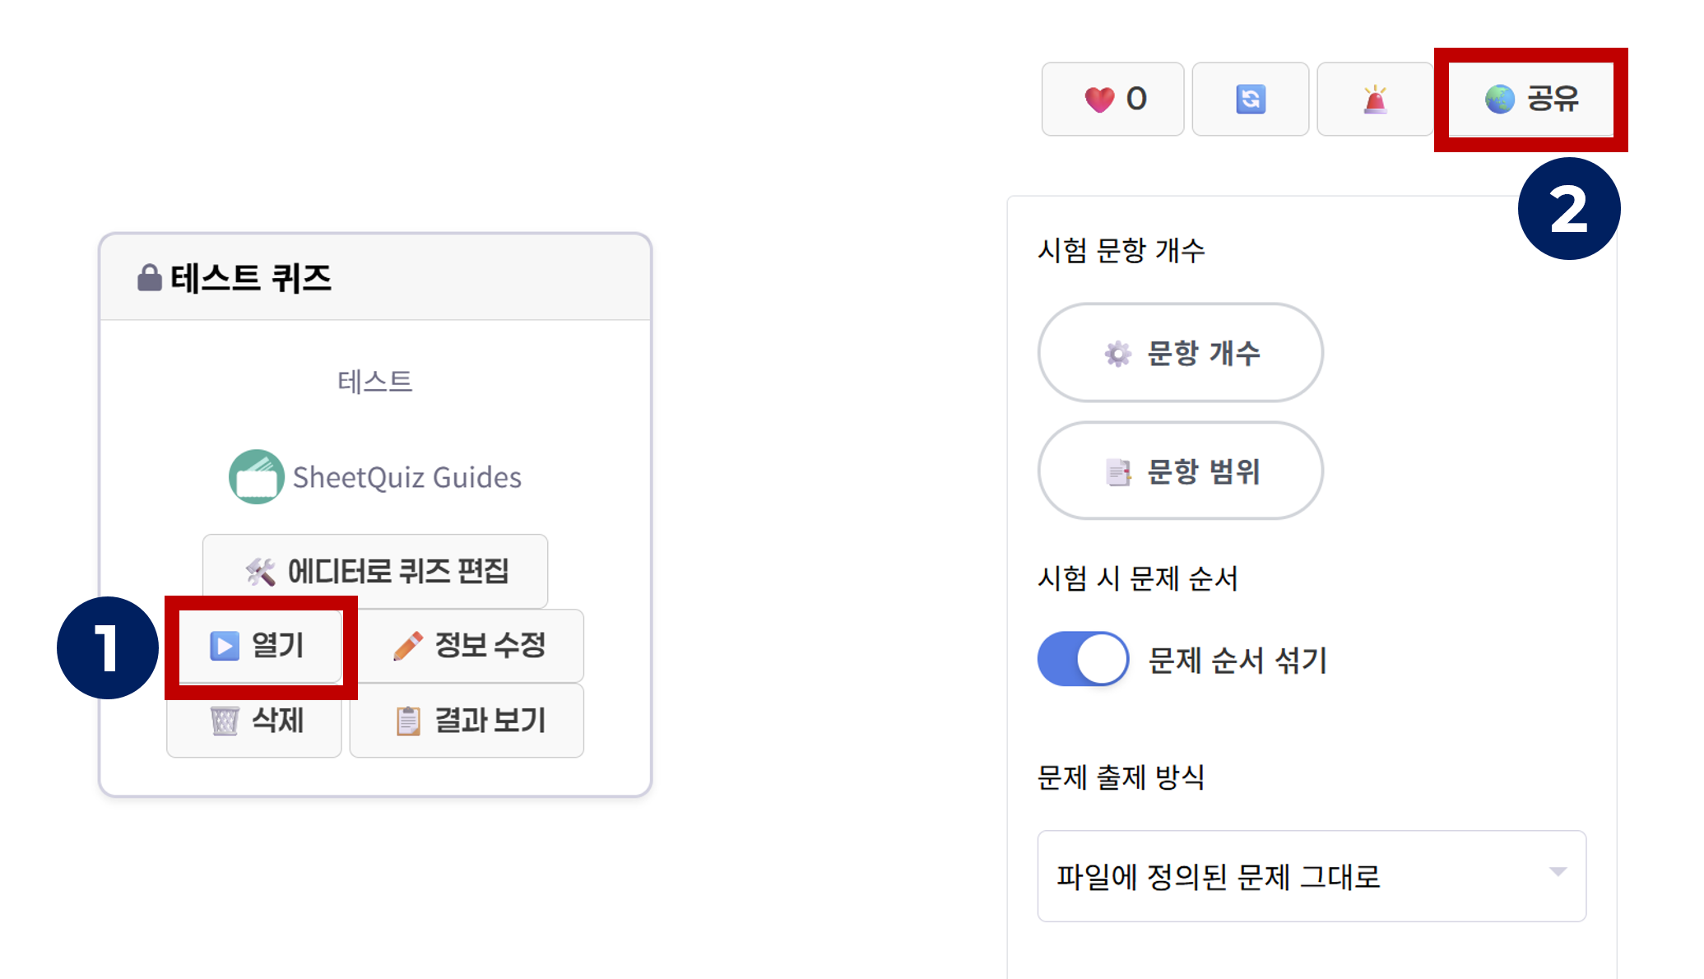Click the globe 공유 share button
This screenshot has height=979, width=1704.
(1530, 100)
